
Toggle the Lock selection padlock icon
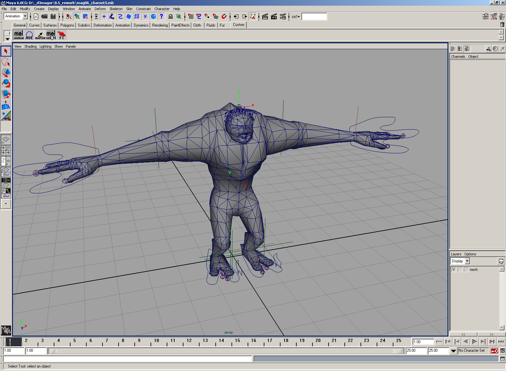click(x=170, y=16)
